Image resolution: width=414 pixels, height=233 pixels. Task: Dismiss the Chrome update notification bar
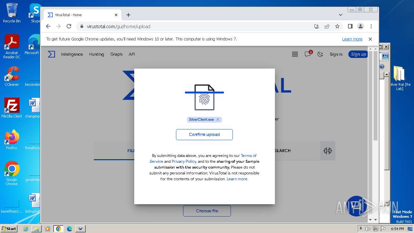coord(370,39)
